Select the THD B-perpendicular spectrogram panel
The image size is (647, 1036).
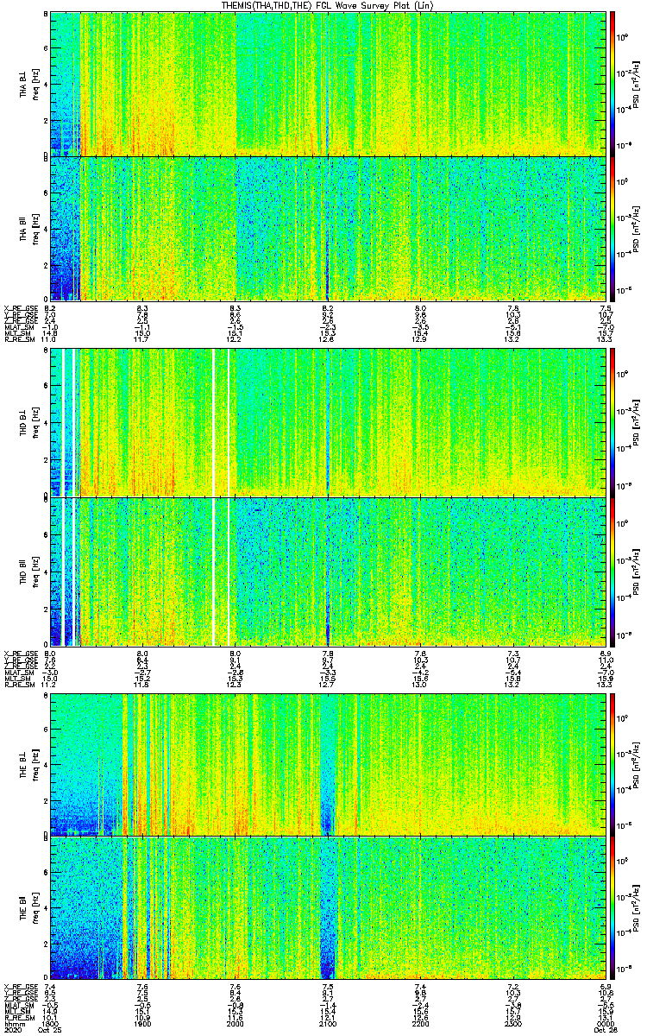point(328,423)
